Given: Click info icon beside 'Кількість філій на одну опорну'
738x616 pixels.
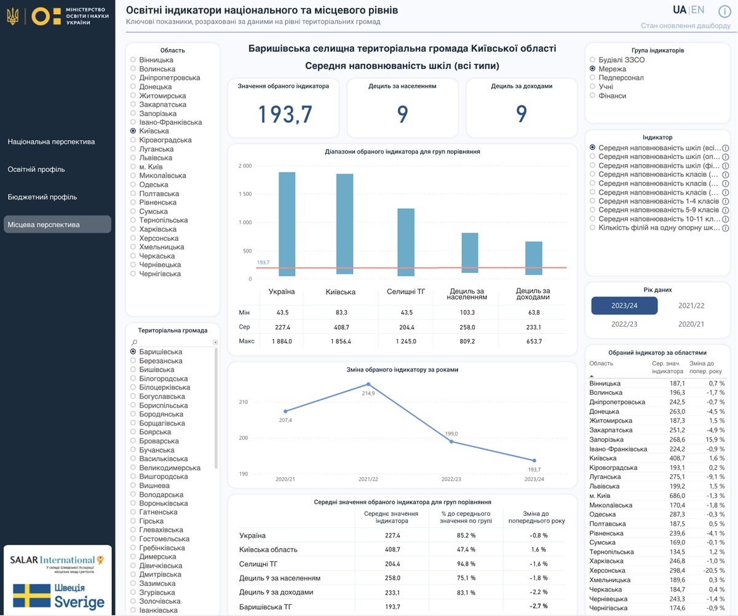Looking at the screenshot, I should coord(725,228).
